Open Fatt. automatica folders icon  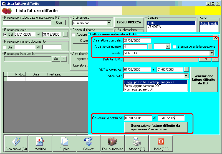coord(113,141)
